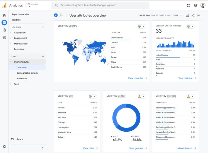Click the Analytics search bar
208x153 pixels.
[101, 5]
